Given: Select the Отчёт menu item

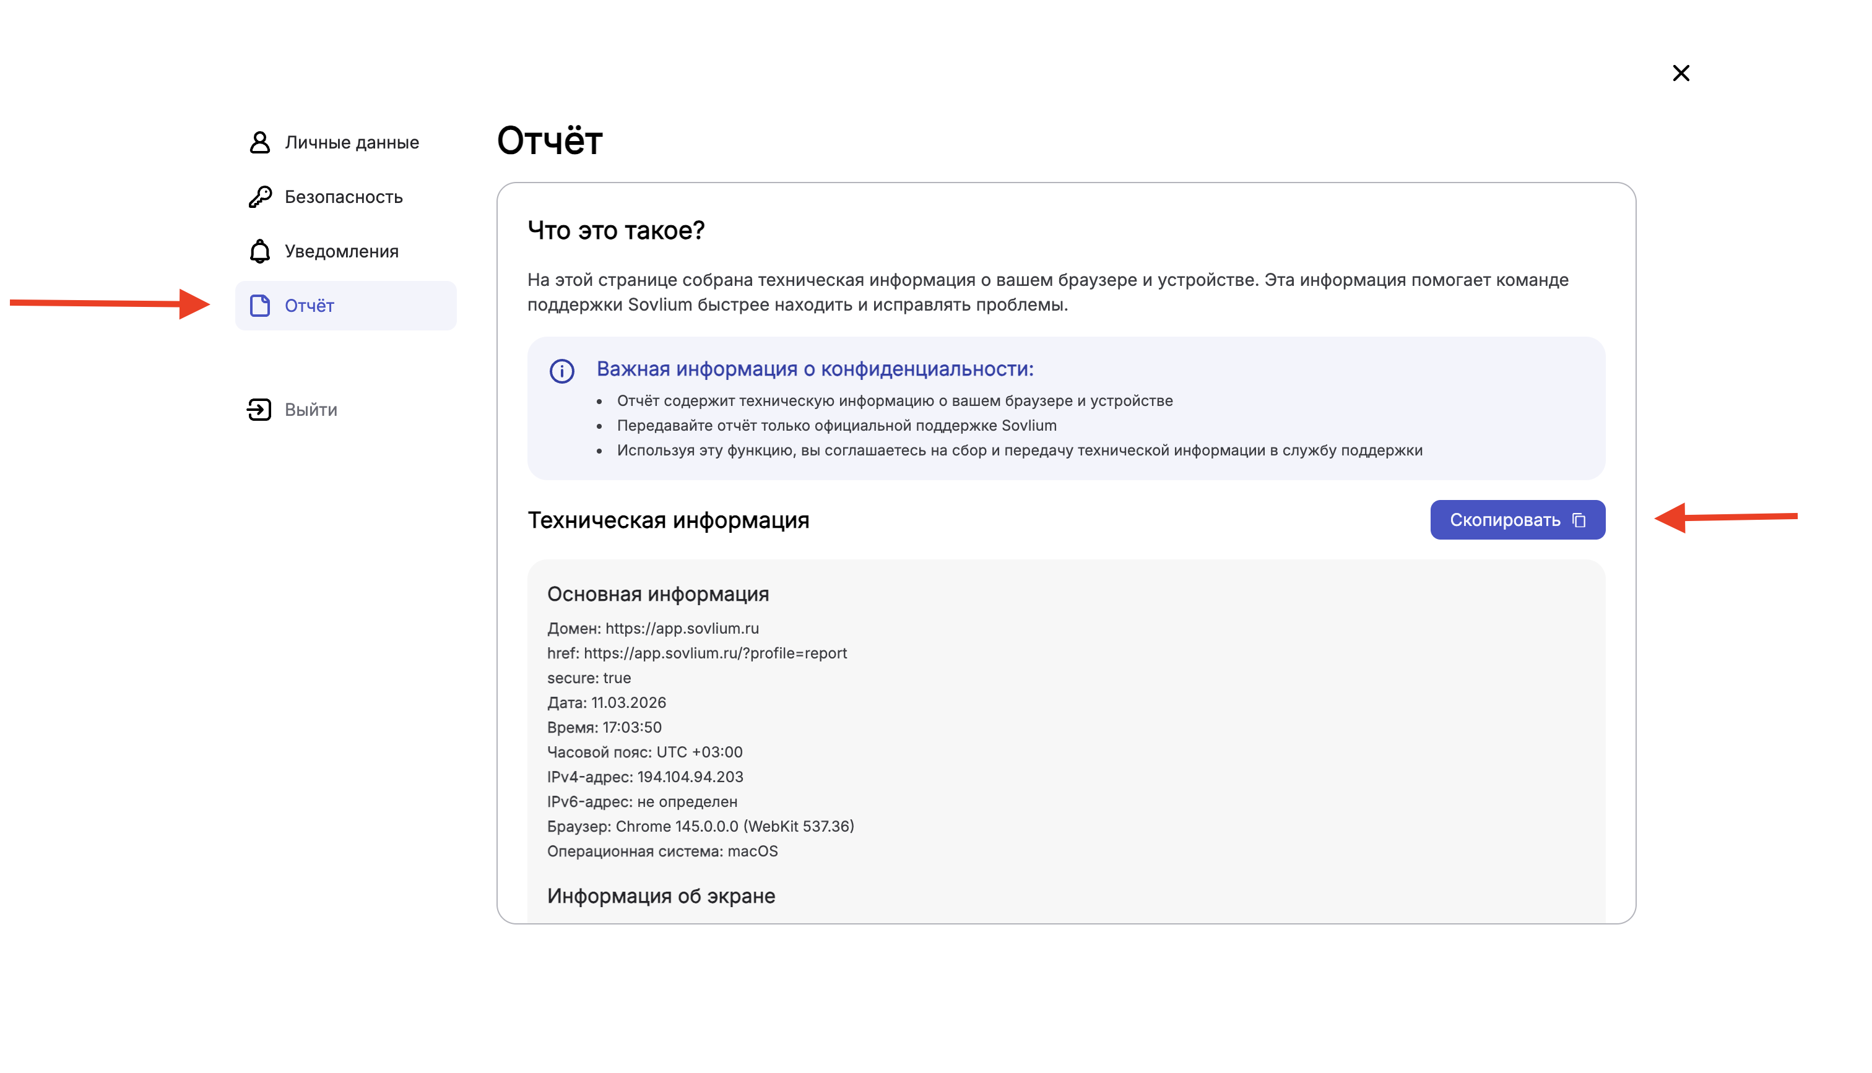Looking at the screenshot, I should point(310,306).
